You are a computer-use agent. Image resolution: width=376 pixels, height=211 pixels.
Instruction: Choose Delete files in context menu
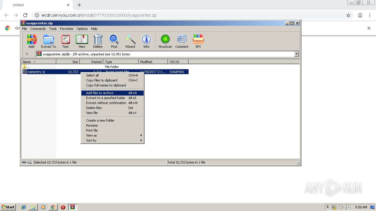[x=113, y=108]
